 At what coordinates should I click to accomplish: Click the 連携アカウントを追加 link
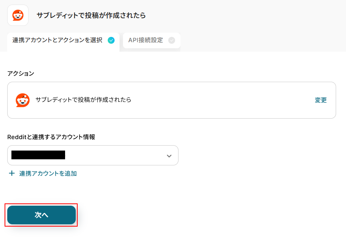point(48,173)
